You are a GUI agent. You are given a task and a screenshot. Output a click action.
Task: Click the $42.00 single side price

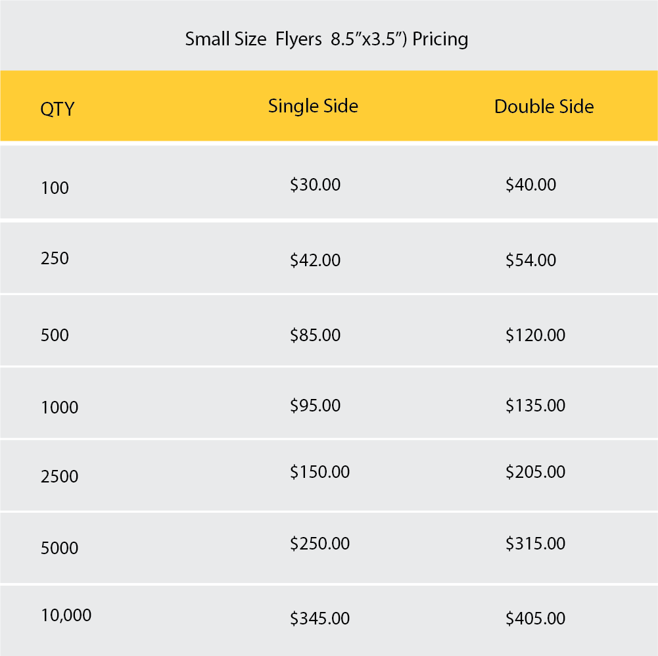[315, 260]
